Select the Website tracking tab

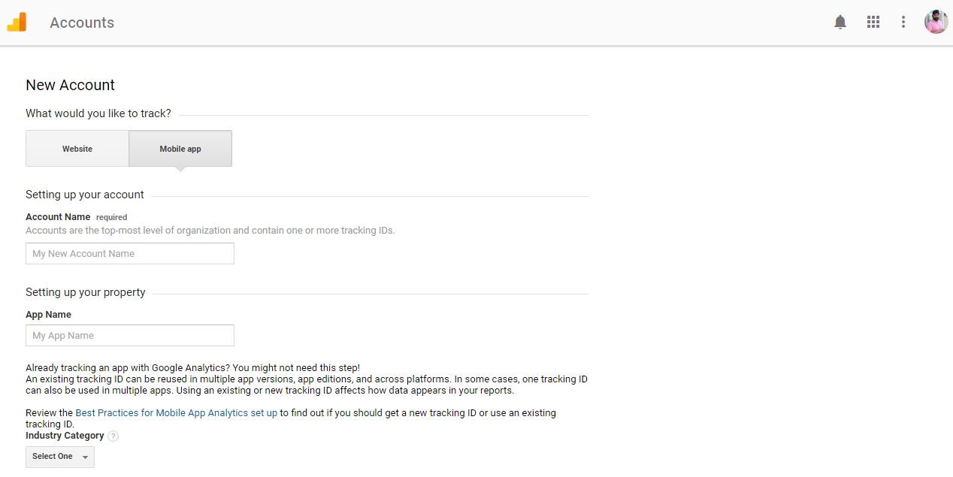pos(77,149)
